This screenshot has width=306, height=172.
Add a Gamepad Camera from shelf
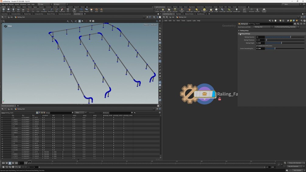(264, 10)
